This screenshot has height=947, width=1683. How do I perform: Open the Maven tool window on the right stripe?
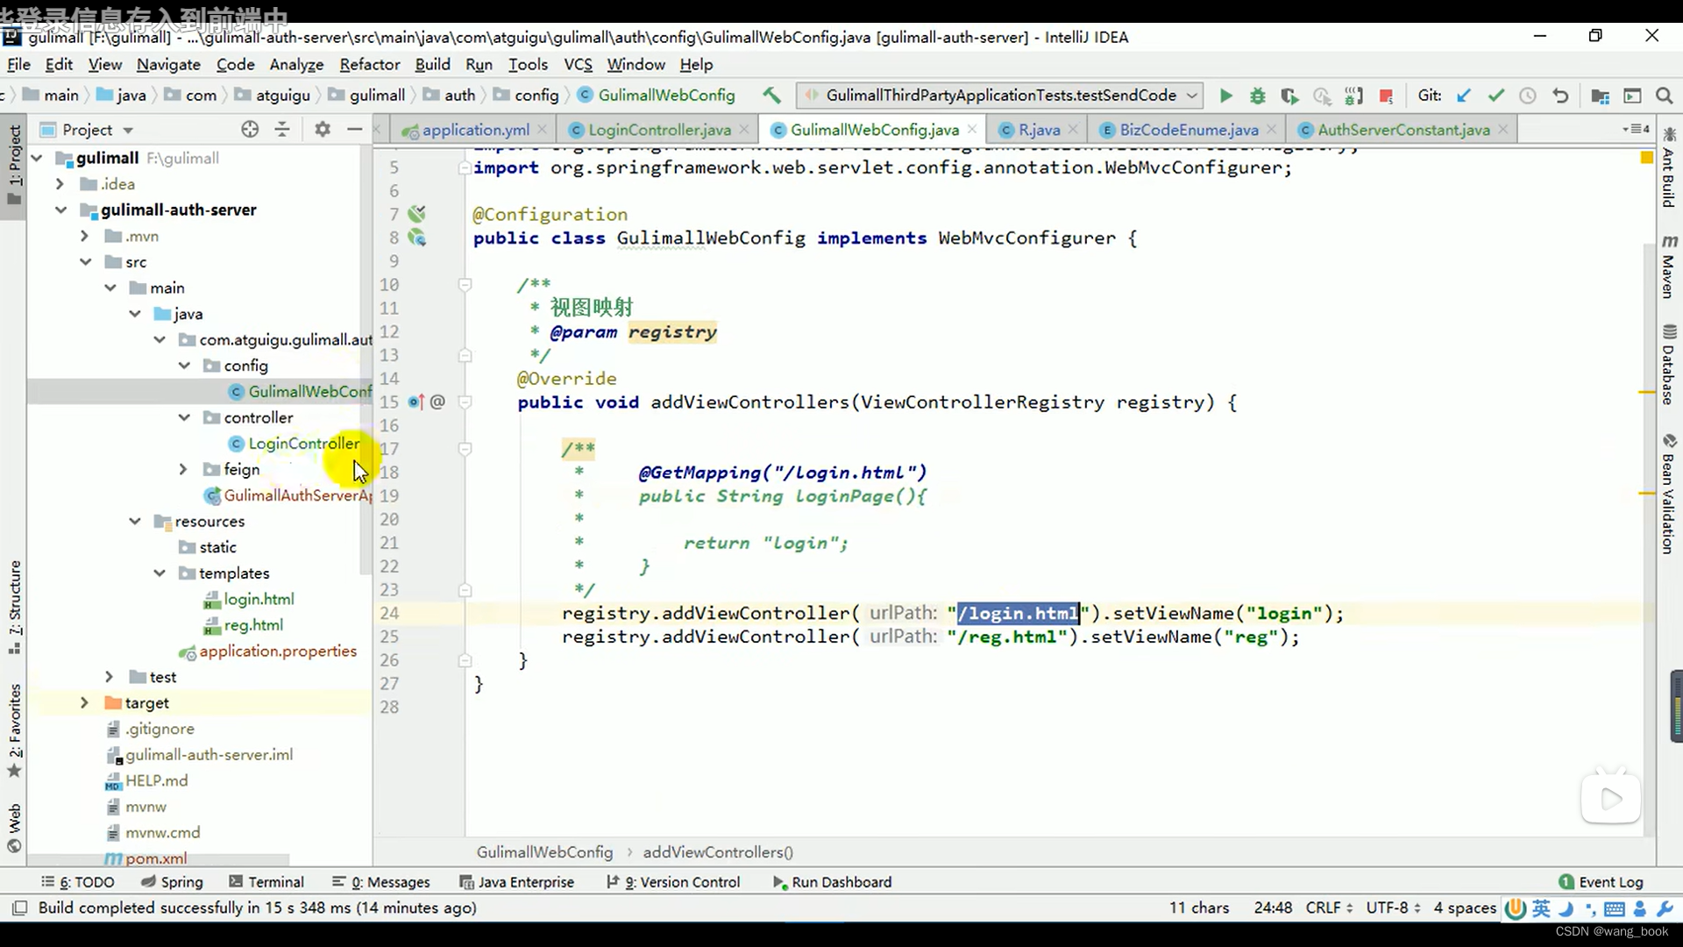click(1669, 267)
